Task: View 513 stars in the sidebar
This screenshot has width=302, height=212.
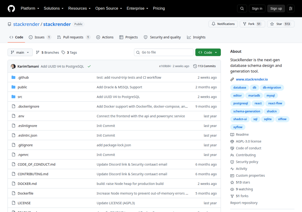Action: click(x=240, y=182)
